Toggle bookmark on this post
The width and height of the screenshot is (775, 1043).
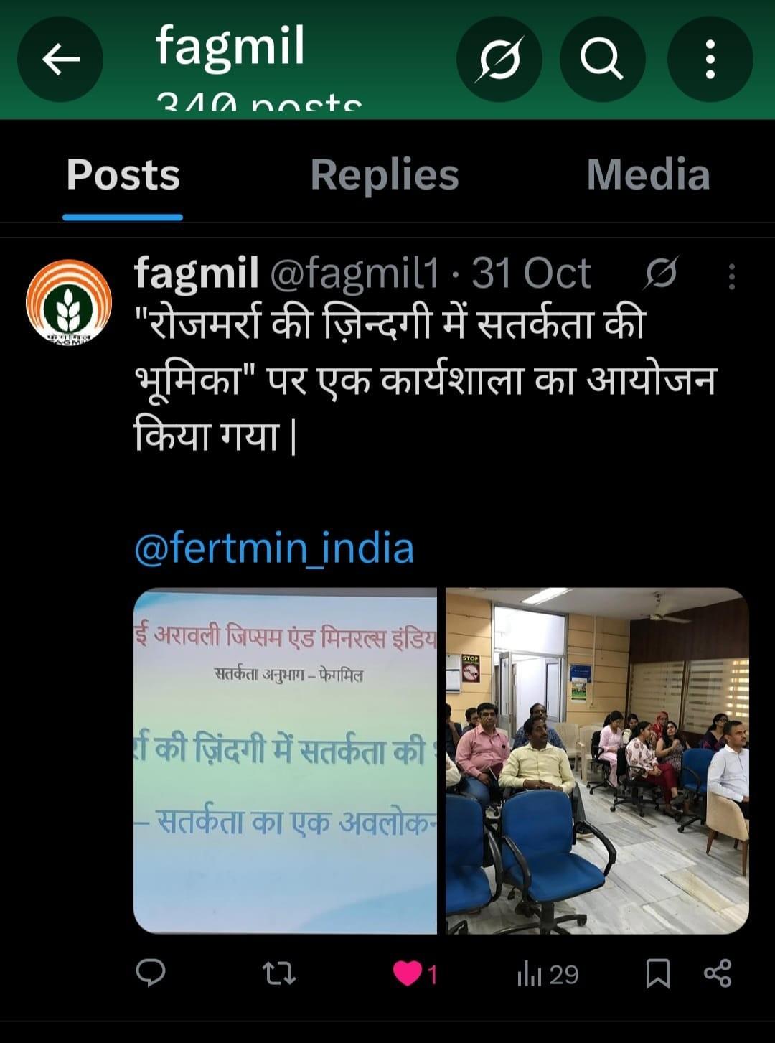658,974
